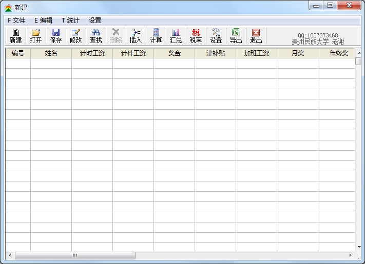365x264 pixels.
Task: Open the 汇总 summary chart icon
Action: tap(176, 36)
